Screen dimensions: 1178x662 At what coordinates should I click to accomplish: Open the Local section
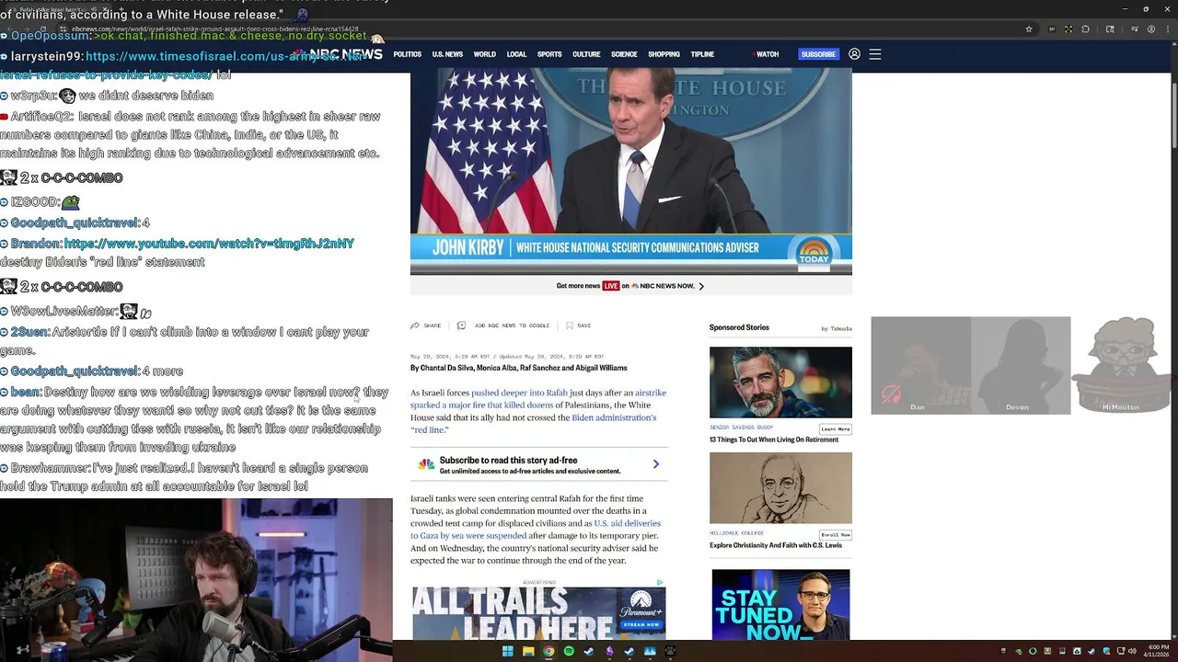(x=516, y=54)
